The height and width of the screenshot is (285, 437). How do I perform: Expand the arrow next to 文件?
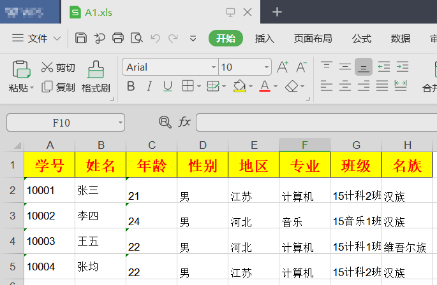click(57, 38)
